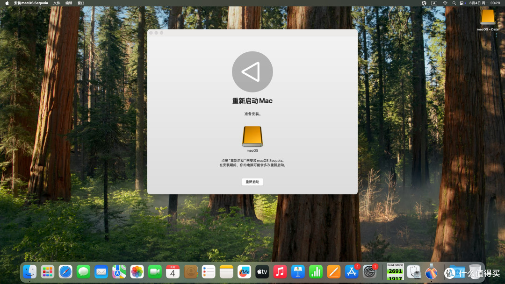Click the date and time 8月4日 周一 09:28
Screen dimensions: 505x284
pos(484,3)
